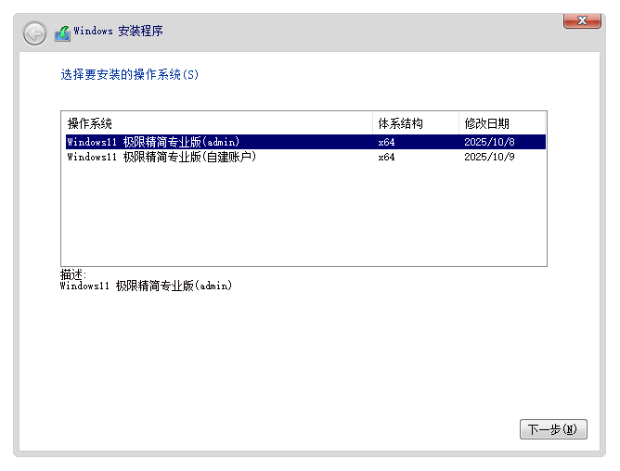Select Windows11 极限精简专业版(admin) list entry
The height and width of the screenshot is (471, 620).
tap(154, 142)
